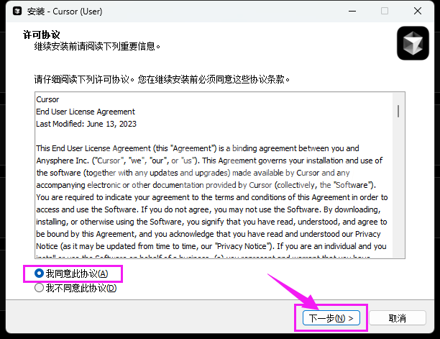Click the Cursor logo at top right
This screenshot has width=440, height=339.
(x=413, y=43)
